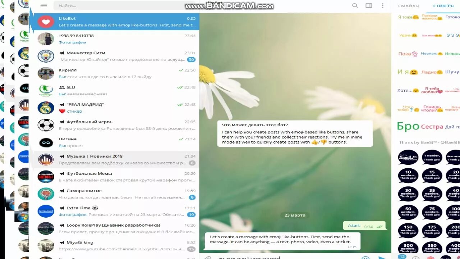Send the 'Удачи' sticker
This screenshot has width=460, height=259.
pos(408,35)
